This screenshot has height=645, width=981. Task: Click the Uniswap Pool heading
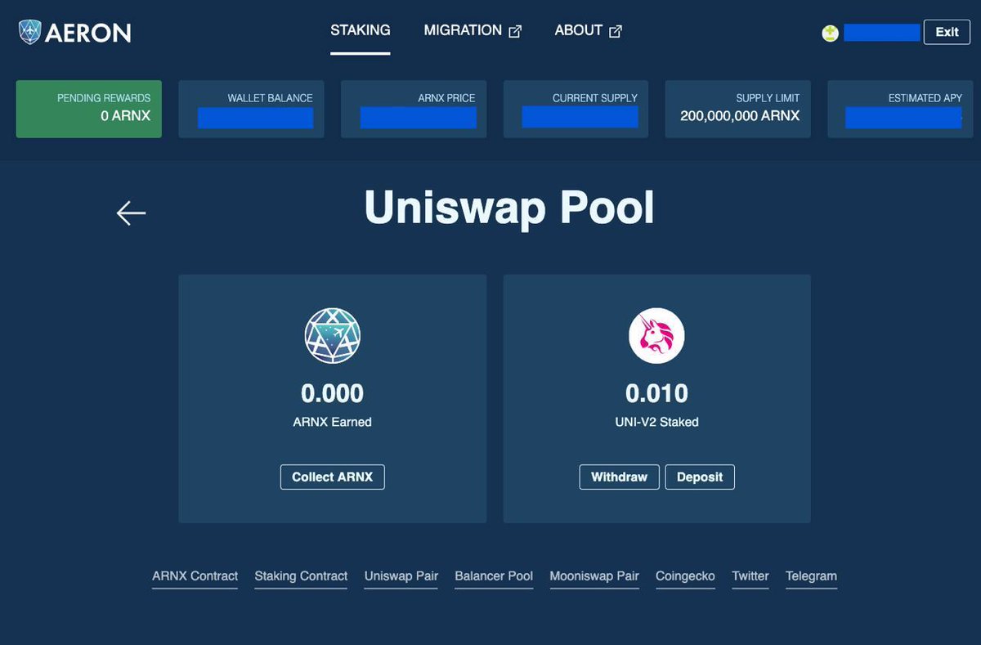click(508, 208)
